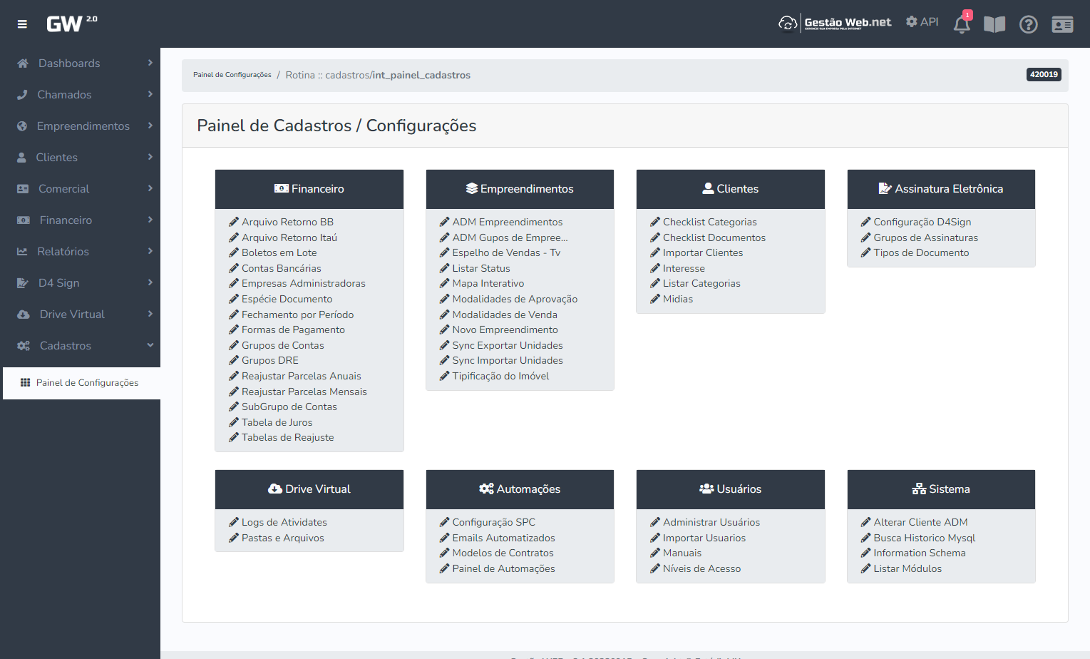
Task: Click the Gestão Web.net cloud logo
Action: click(835, 24)
